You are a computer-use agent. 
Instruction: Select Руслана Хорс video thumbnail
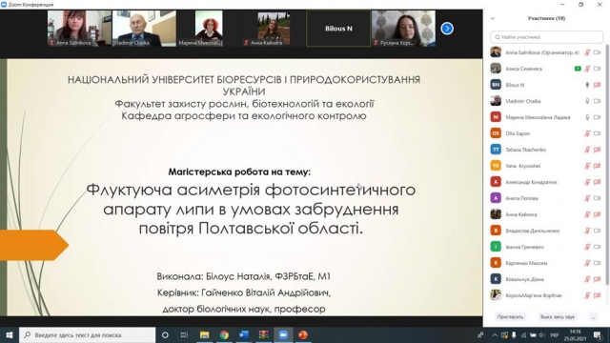(403, 29)
